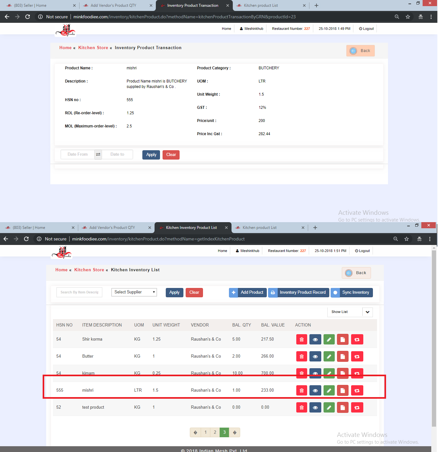View Shir korma product details

(x=315, y=339)
